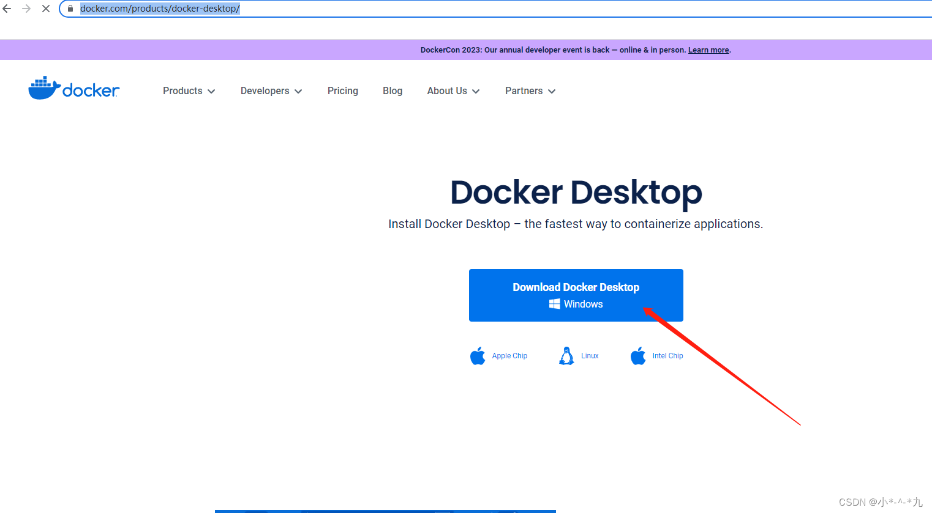Viewport: 932px width, 513px height.
Task: Click the Docker Desktop heading
Action: click(576, 193)
